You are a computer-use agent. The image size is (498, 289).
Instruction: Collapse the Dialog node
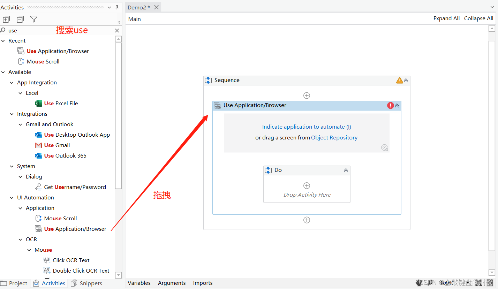tap(21, 177)
